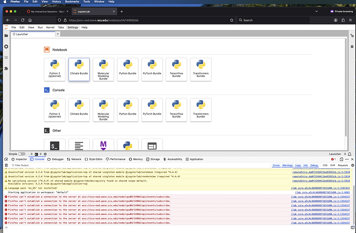The image size is (356, 233).
Task: Switch to My Interactive Sessions browser tab
Action: [x=47, y=11]
